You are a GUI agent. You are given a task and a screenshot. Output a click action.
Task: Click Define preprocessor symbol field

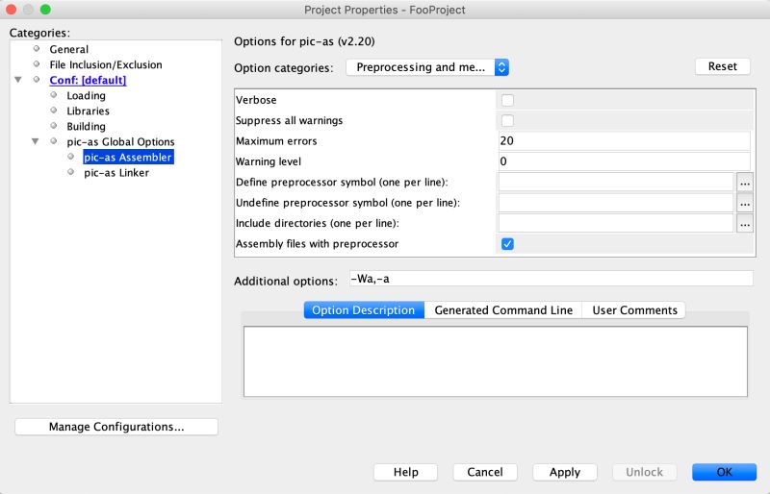[616, 182]
